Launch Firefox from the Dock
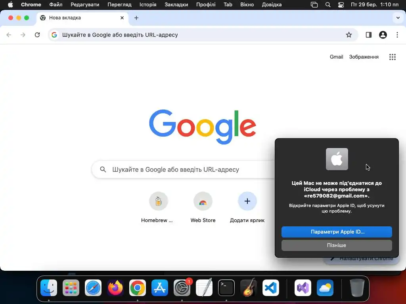This screenshot has width=406, height=304. pos(115,288)
